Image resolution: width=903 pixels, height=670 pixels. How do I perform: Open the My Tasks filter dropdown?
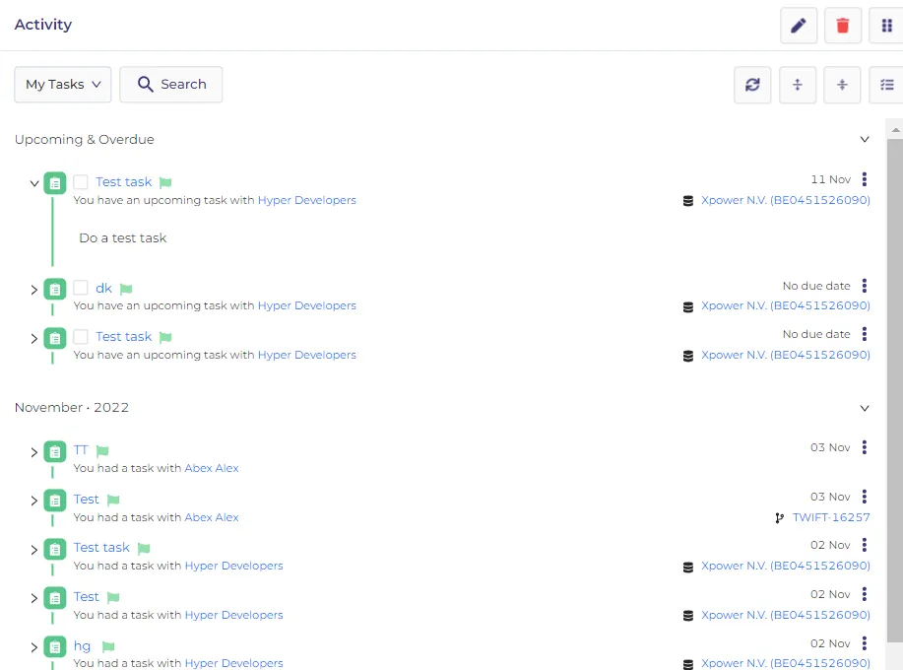(63, 85)
